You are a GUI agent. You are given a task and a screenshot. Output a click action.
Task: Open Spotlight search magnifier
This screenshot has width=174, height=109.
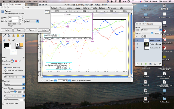pos(170,1)
